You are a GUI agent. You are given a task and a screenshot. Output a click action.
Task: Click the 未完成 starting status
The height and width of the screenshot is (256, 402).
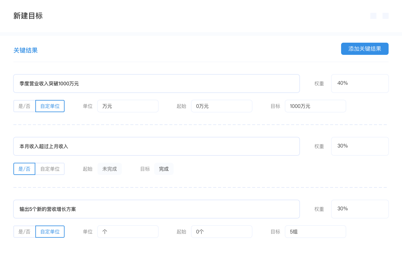pyautogui.click(x=110, y=169)
